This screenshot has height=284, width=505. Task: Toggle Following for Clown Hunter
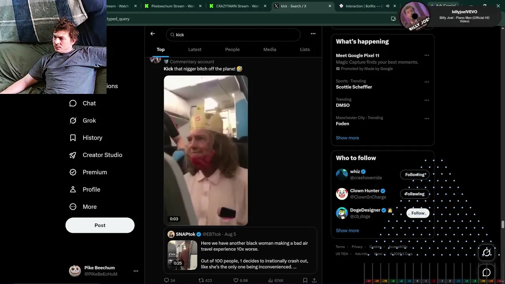[x=415, y=194]
